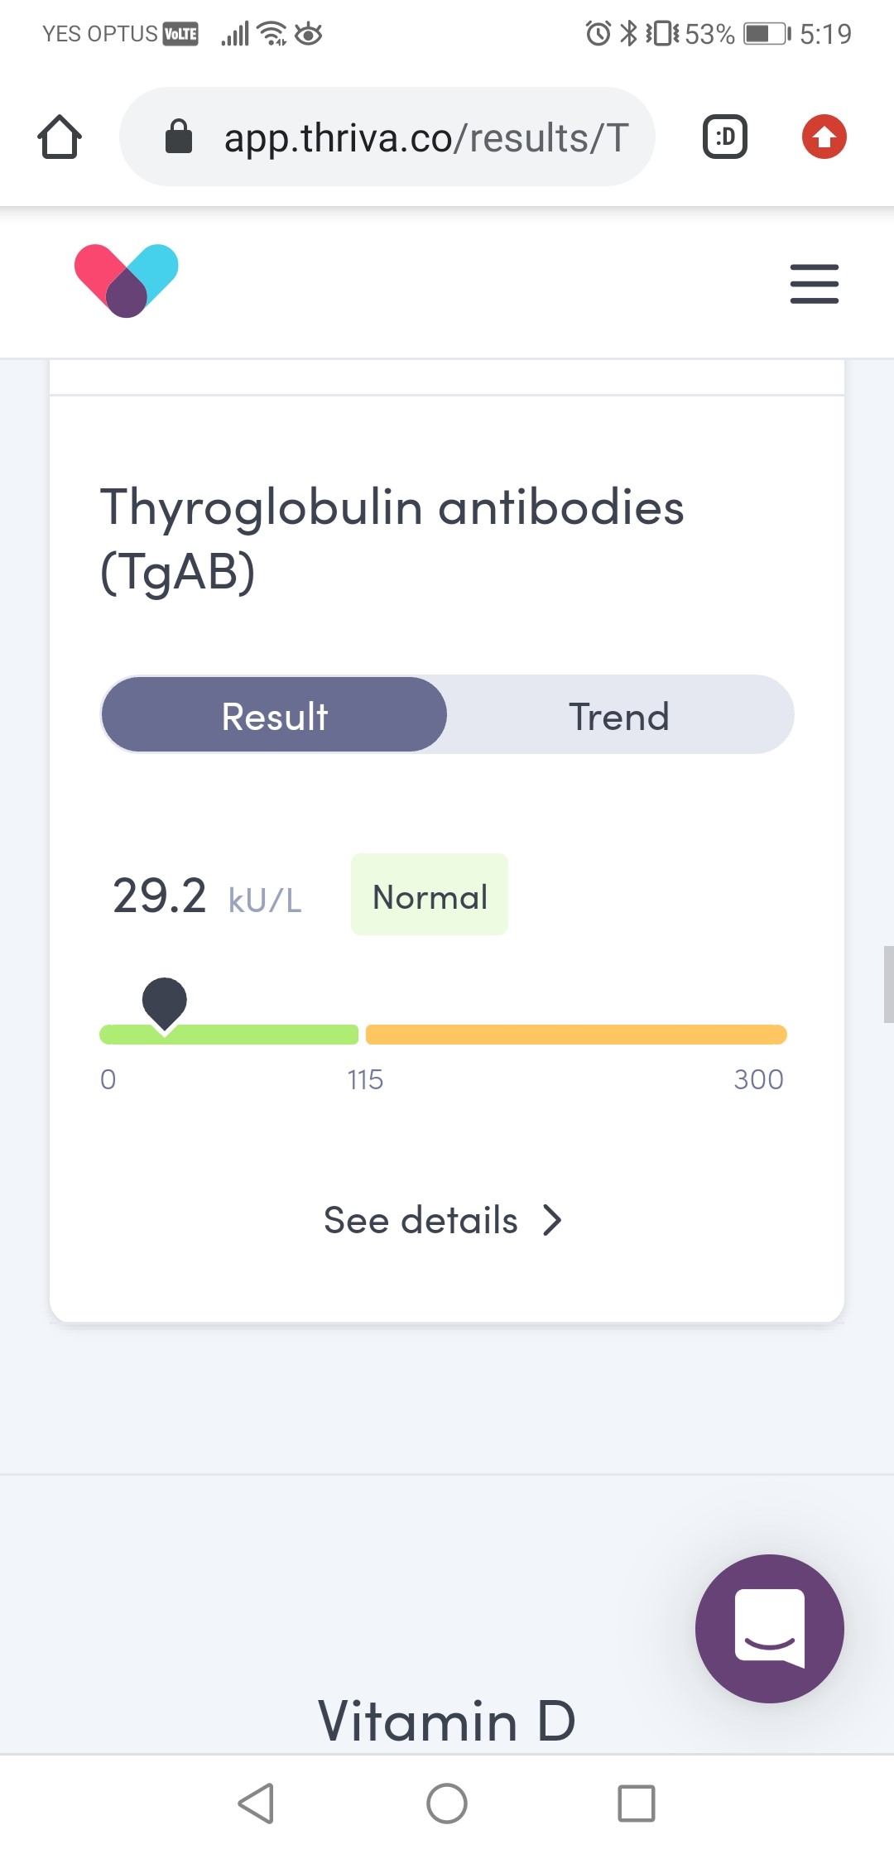Image resolution: width=894 pixels, height=1854 pixels.
Task: Click the page scrollbar thumb
Action: [888, 985]
